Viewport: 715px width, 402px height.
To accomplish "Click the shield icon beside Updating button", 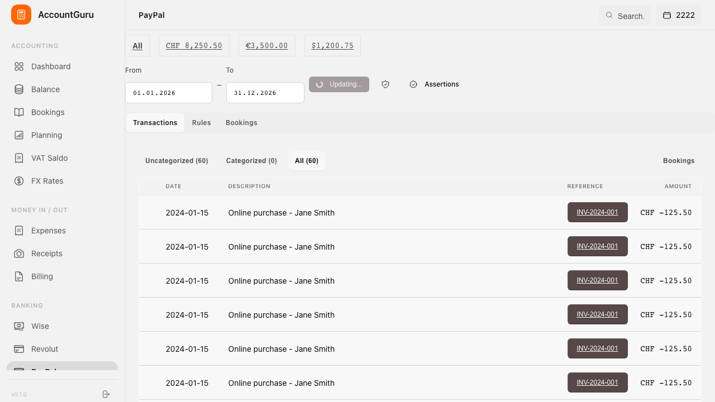I will [385, 84].
